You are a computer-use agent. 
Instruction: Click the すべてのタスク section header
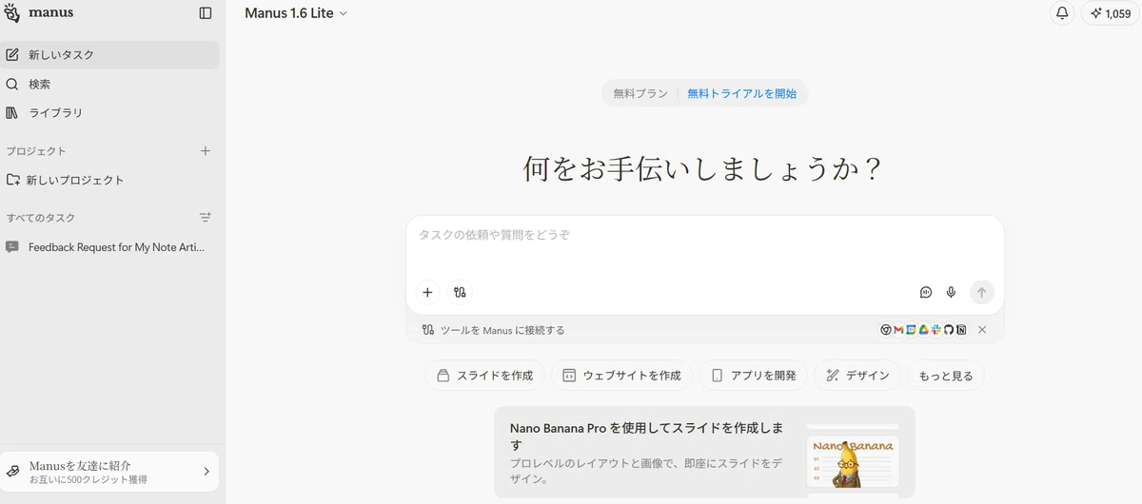tap(41, 218)
